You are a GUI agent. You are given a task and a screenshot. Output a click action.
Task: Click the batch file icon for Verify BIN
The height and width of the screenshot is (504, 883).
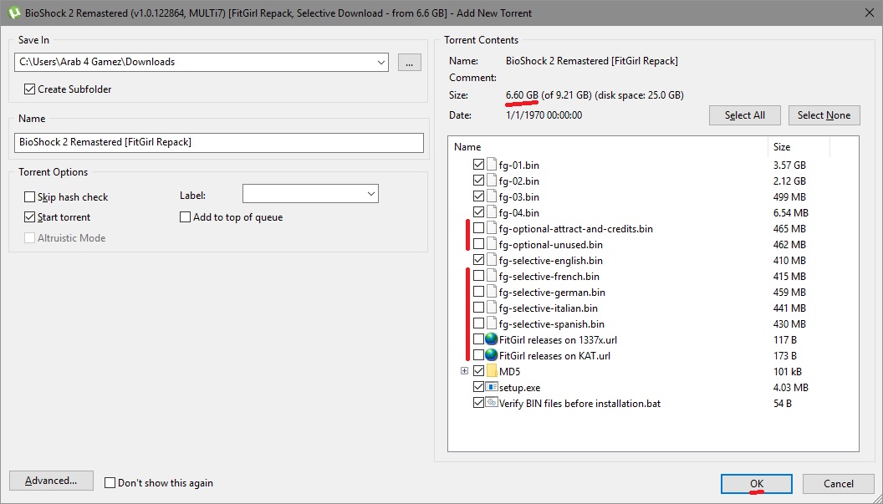(x=492, y=403)
